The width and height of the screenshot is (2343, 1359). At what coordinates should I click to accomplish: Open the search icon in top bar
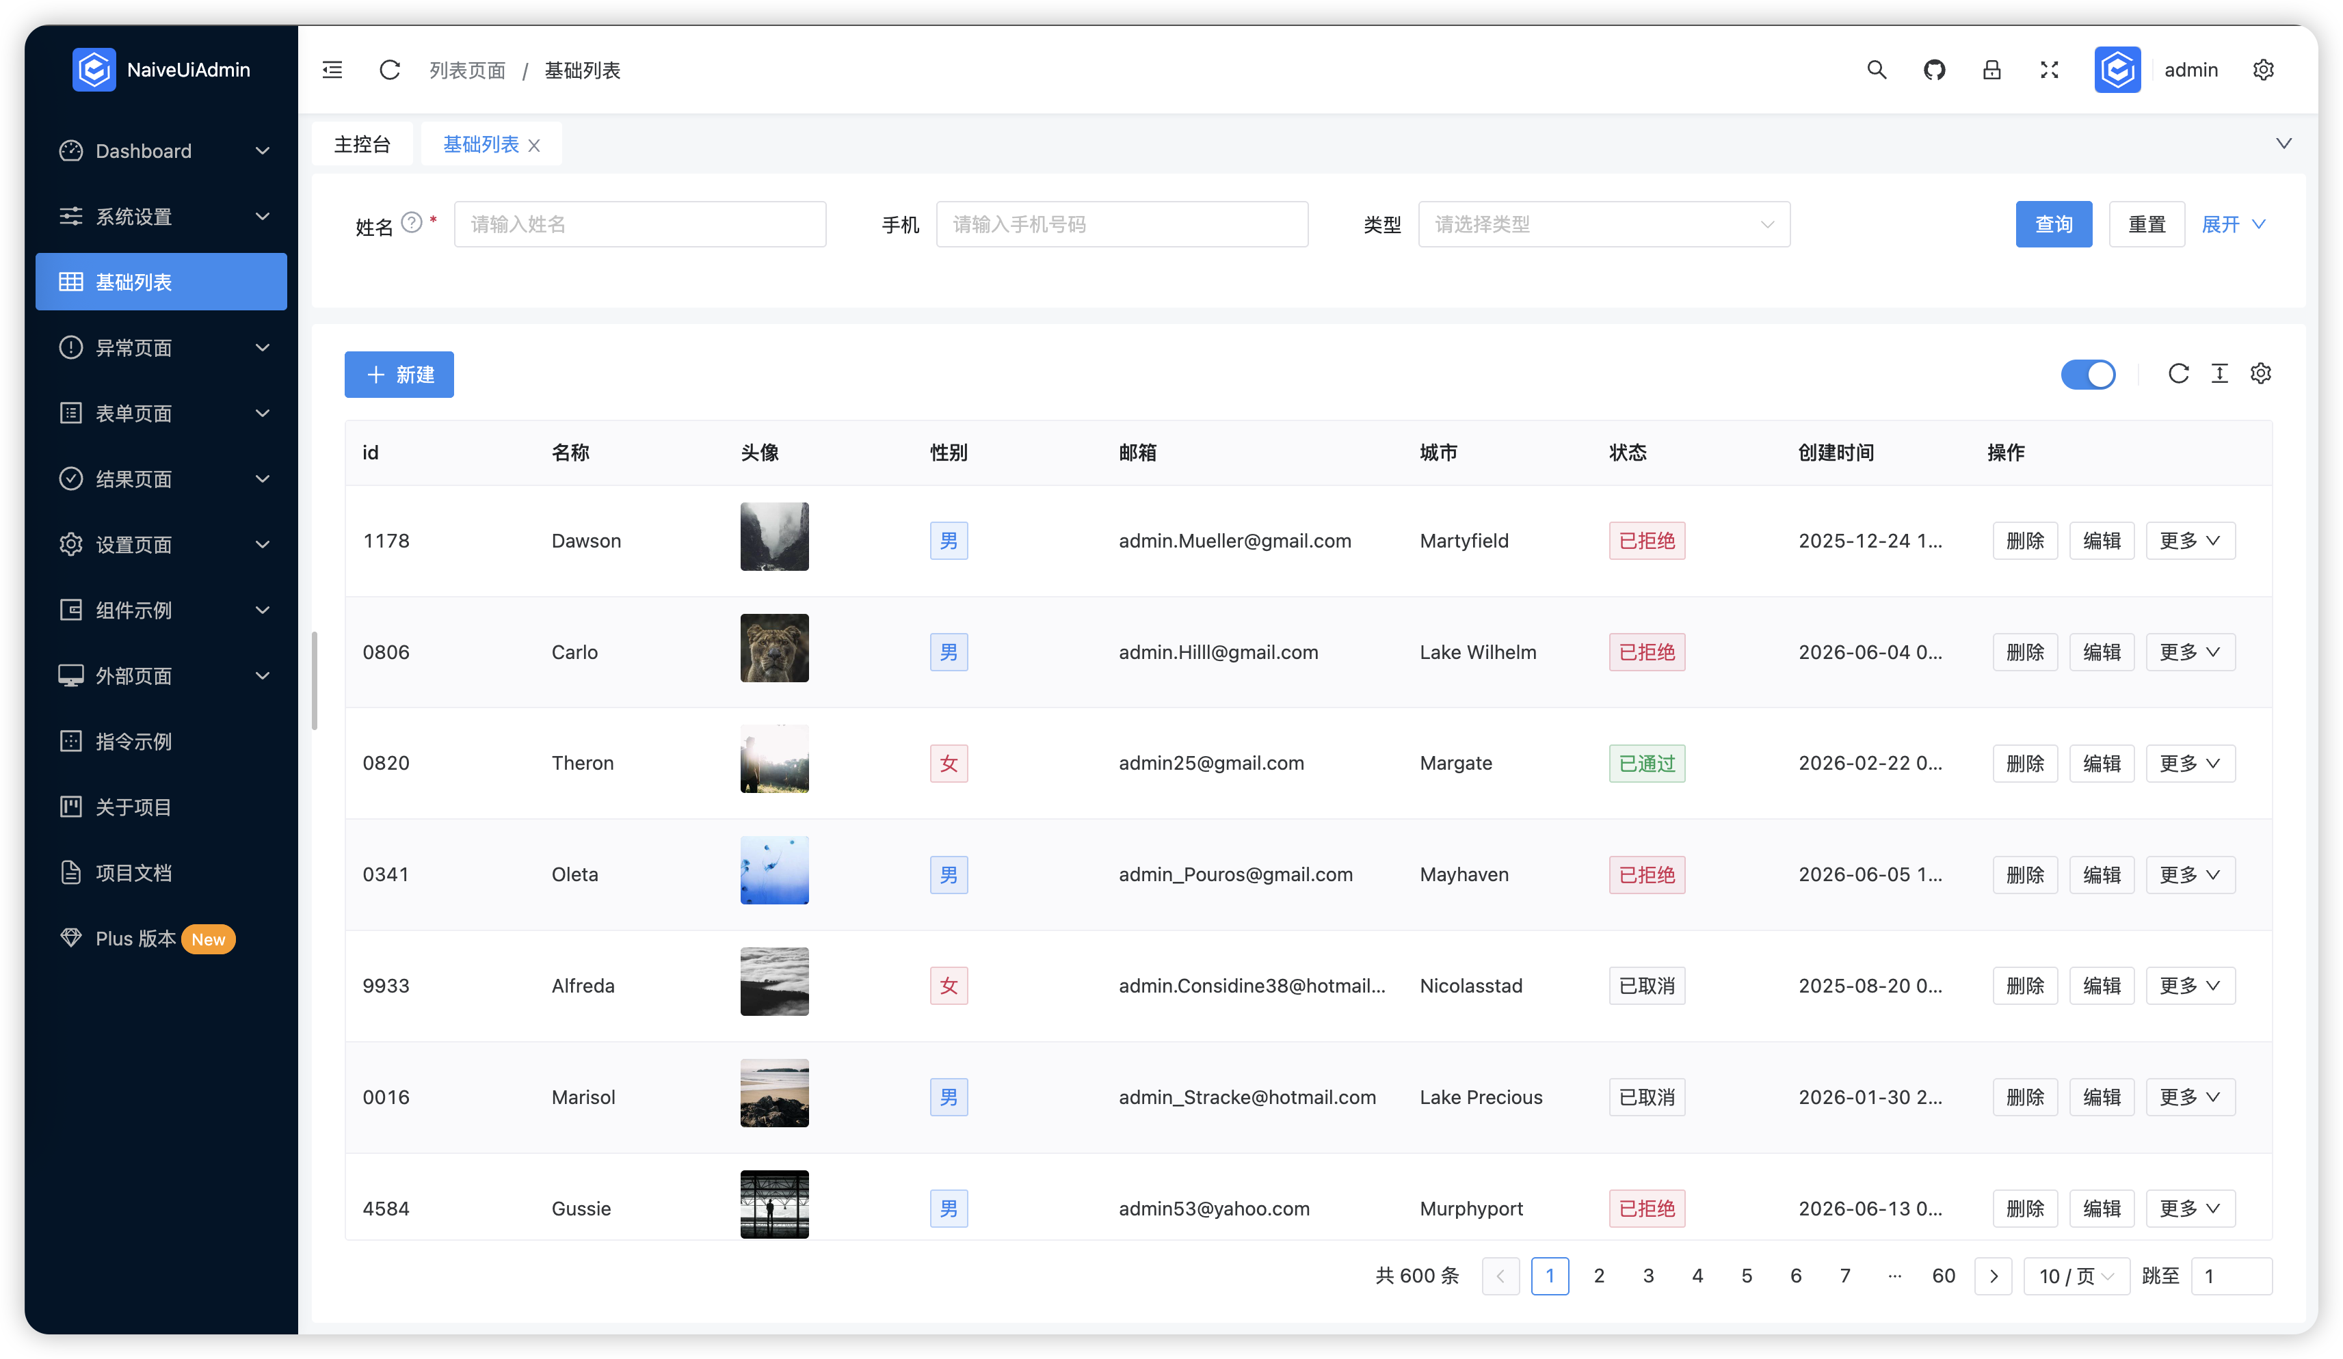point(1877,70)
